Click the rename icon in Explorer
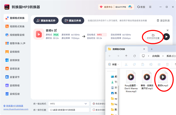The height and width of the screenshot is (115, 176). pos(151,64)
